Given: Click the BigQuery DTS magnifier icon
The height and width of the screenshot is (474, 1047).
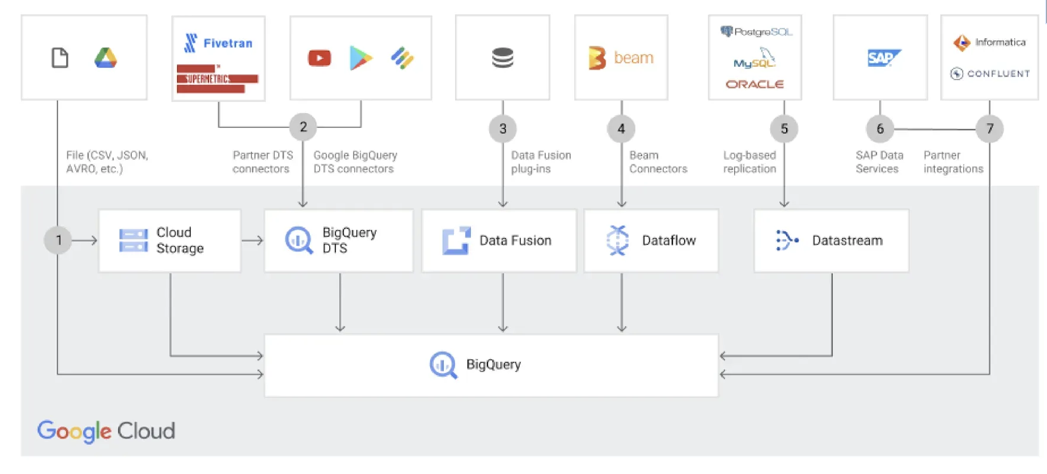Looking at the screenshot, I should (x=299, y=241).
